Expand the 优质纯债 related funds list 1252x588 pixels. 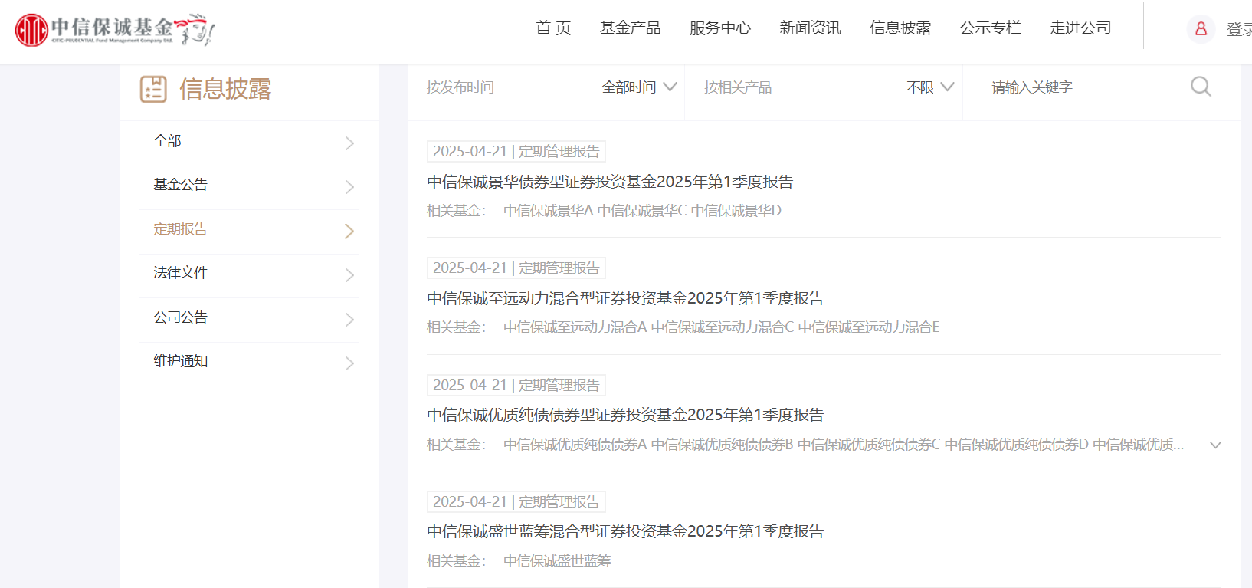1214,445
